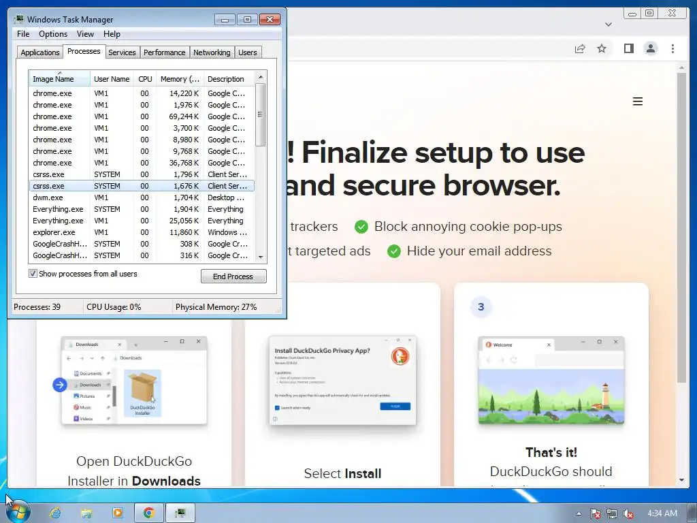Launch Internet Explorer from taskbar
697x523 pixels.
point(56,513)
